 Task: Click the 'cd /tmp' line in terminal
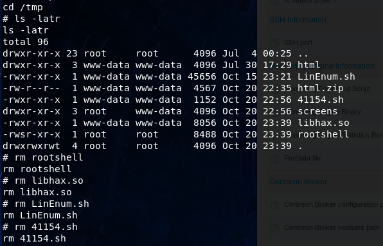pos(22,7)
